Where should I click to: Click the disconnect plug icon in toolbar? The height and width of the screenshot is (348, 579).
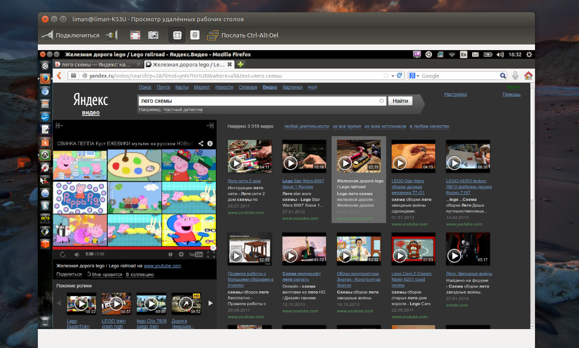click(x=111, y=35)
